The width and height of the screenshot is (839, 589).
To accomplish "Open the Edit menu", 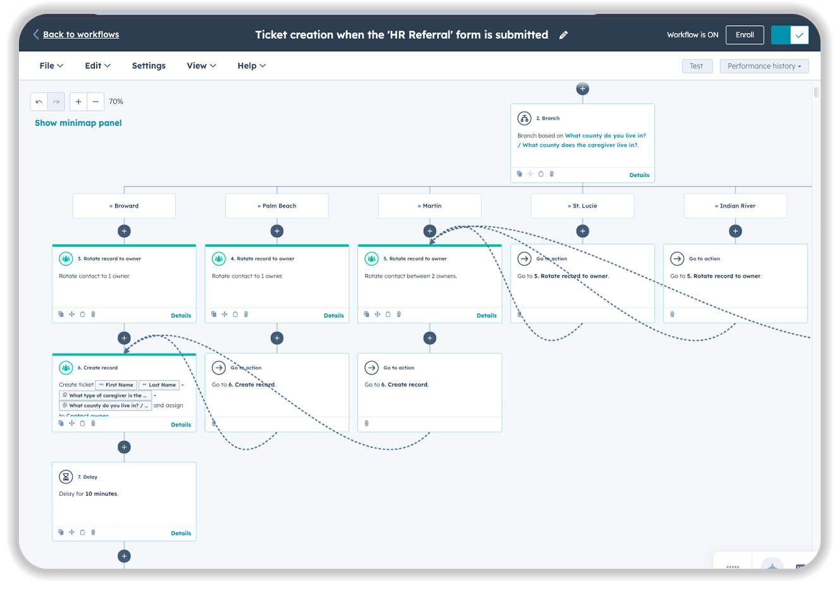I will tap(97, 66).
